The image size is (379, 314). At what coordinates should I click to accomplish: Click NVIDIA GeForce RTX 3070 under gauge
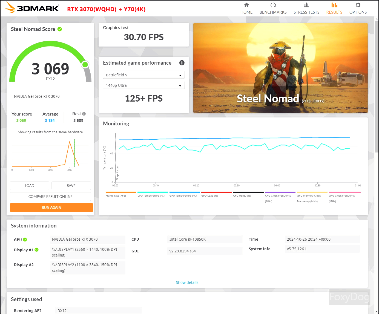point(37,96)
